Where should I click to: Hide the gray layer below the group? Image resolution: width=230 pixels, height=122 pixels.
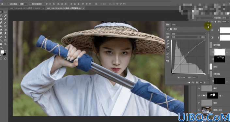click(x=199, y=103)
